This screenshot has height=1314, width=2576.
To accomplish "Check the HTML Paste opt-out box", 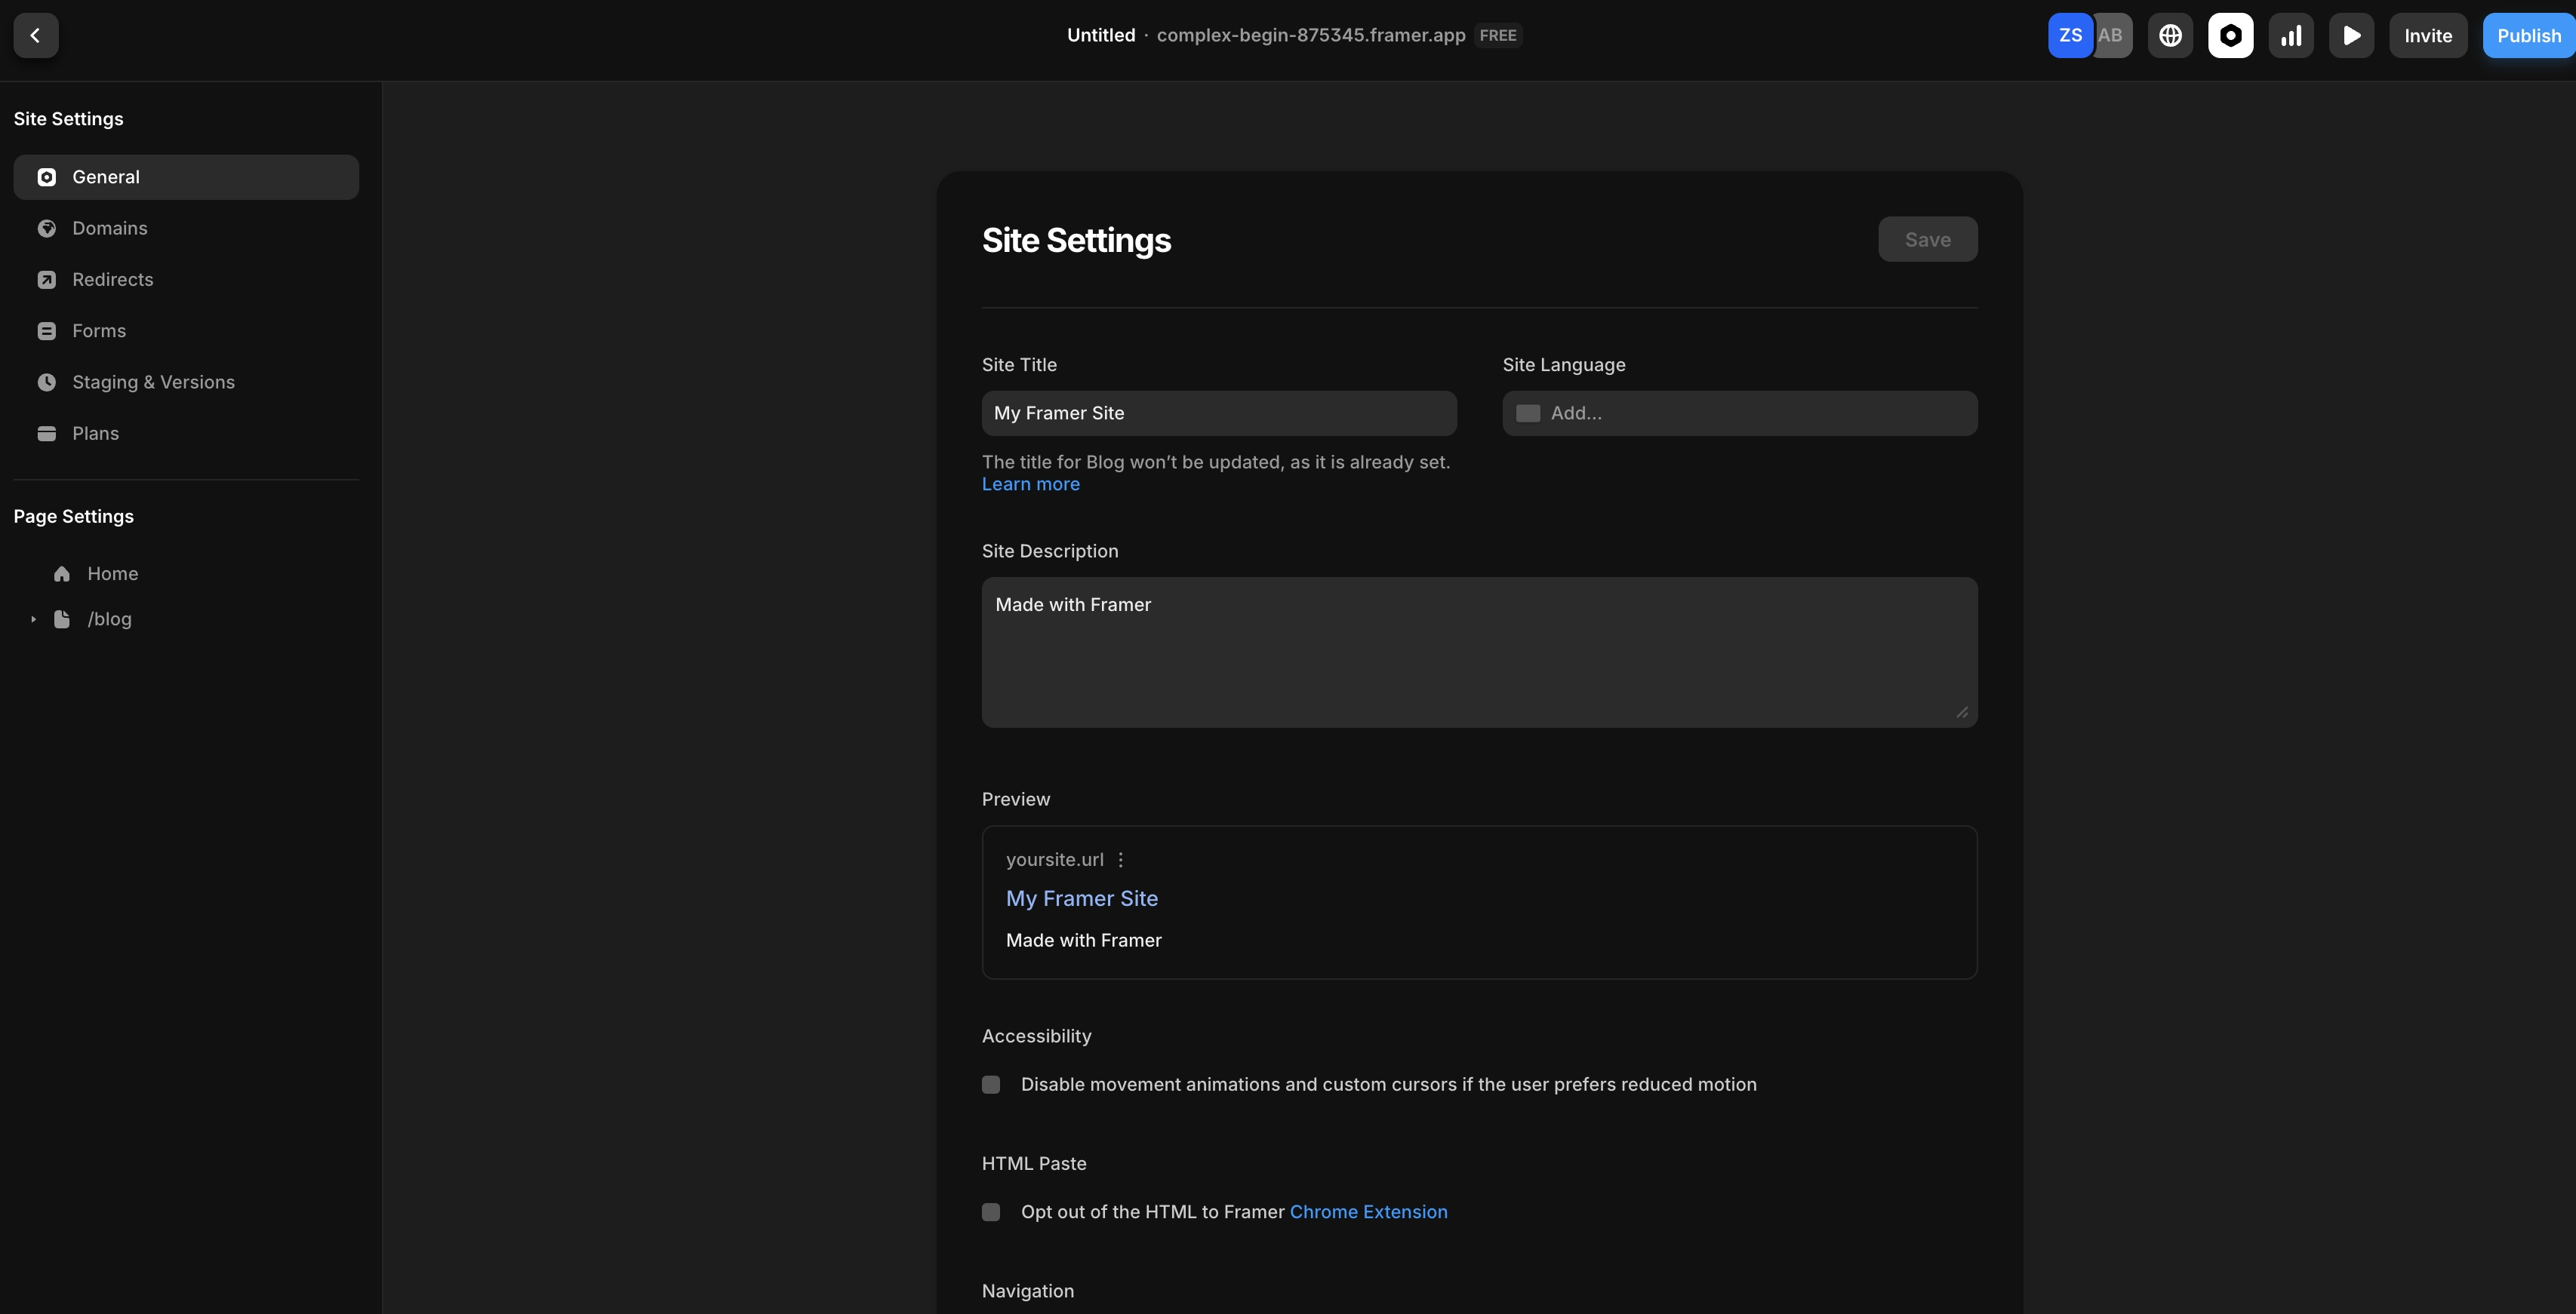I will pos(991,1212).
